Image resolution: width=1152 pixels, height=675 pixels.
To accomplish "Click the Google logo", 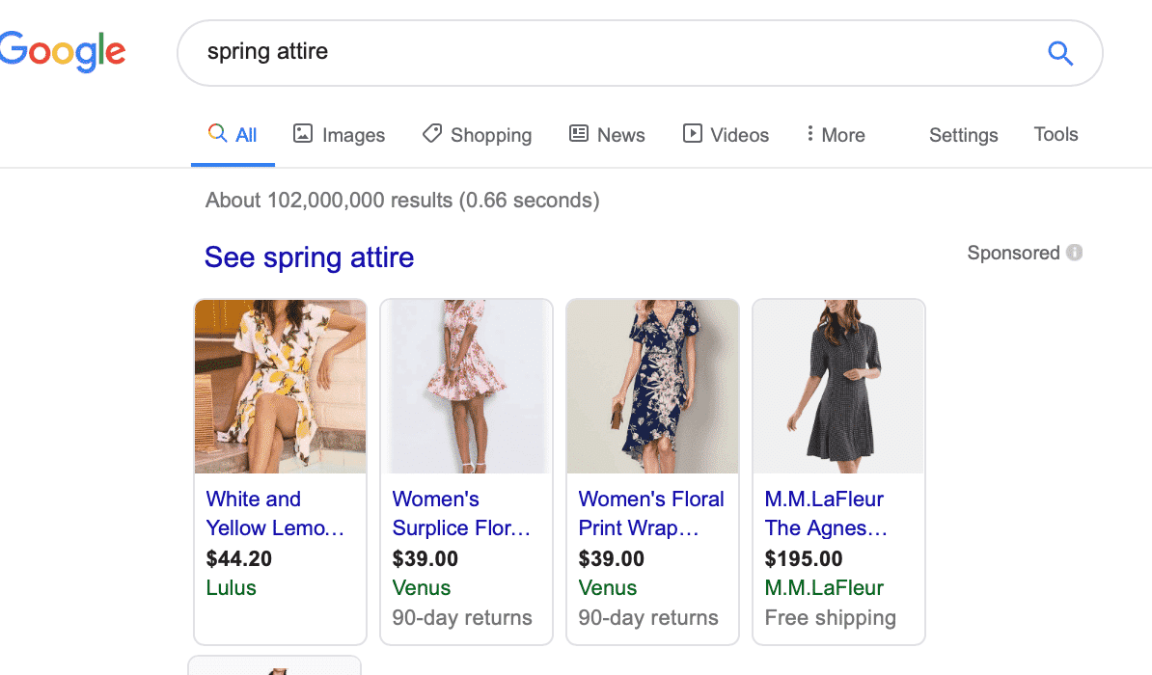I will (63, 51).
